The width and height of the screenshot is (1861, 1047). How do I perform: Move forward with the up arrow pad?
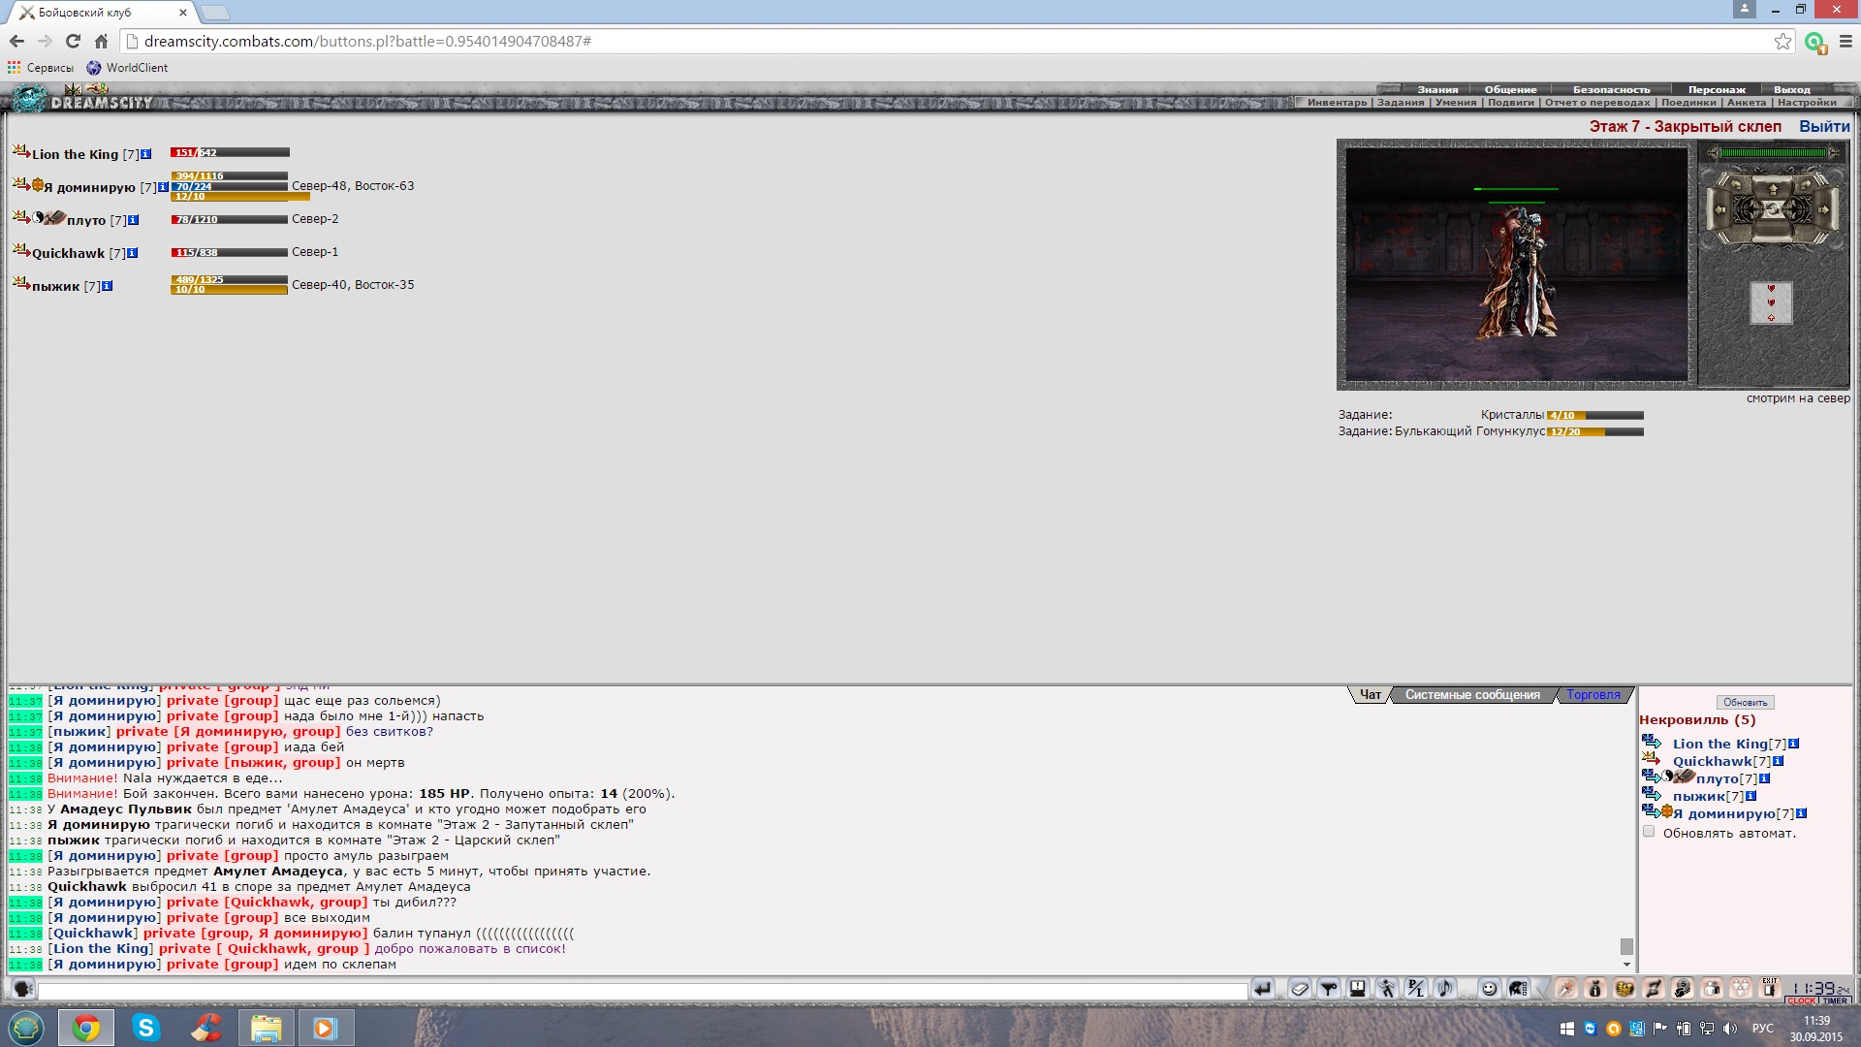[x=1773, y=189]
